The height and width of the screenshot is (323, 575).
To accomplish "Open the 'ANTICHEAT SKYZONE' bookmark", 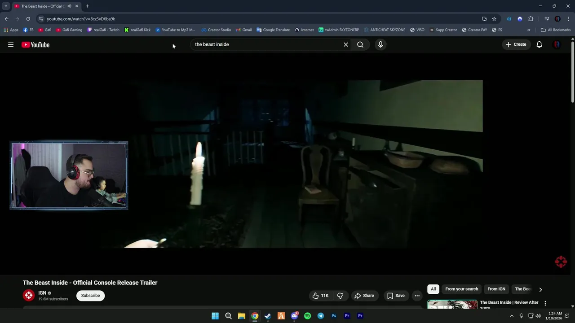I will click(385, 30).
